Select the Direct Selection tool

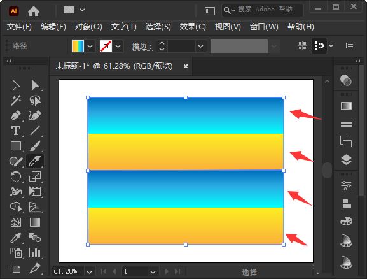pyautogui.click(x=35, y=85)
